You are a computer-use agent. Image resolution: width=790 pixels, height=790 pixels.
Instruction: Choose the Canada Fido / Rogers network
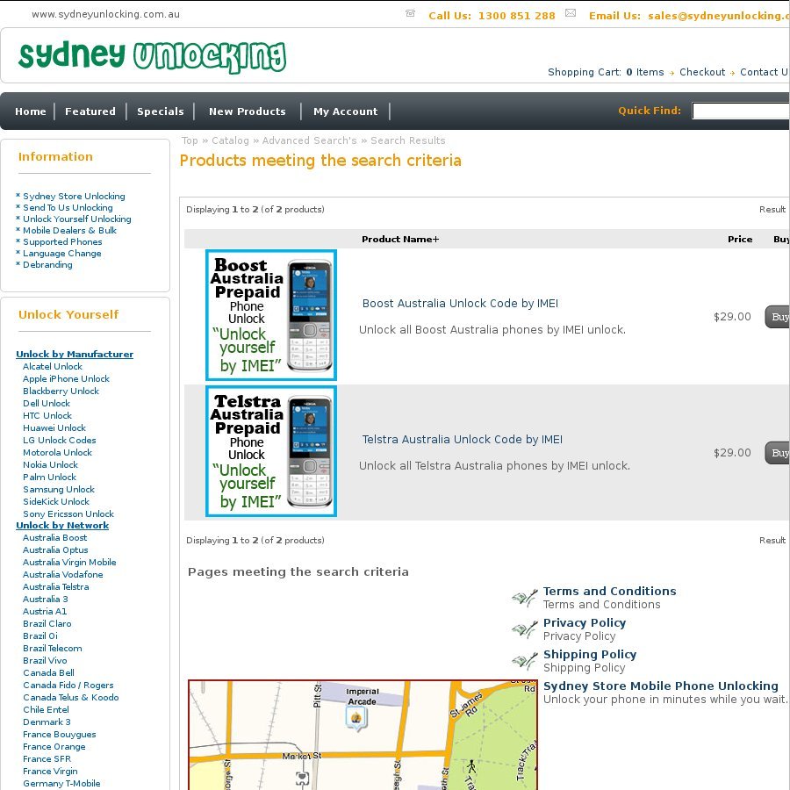click(x=68, y=686)
